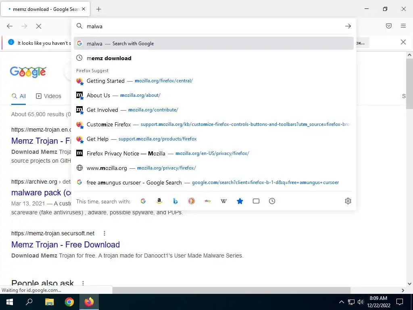Close the memz download tab
413x310 pixels.
click(x=83, y=9)
